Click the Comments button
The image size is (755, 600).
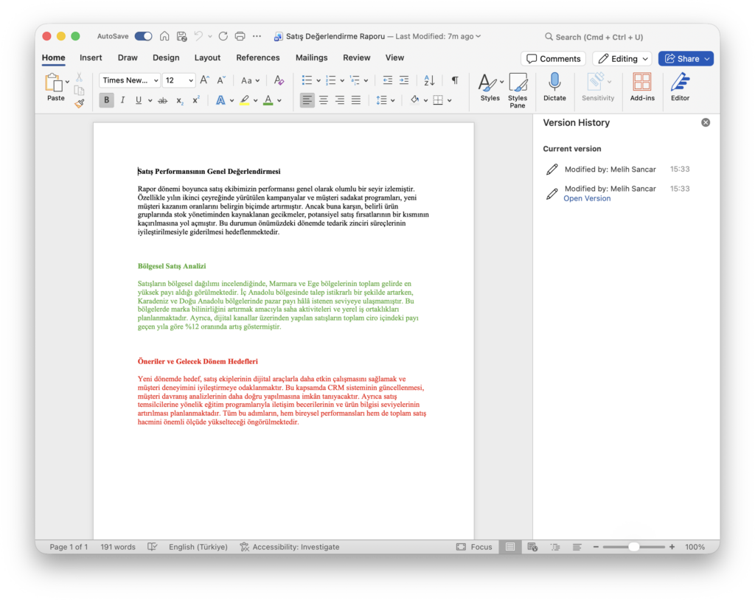point(553,59)
